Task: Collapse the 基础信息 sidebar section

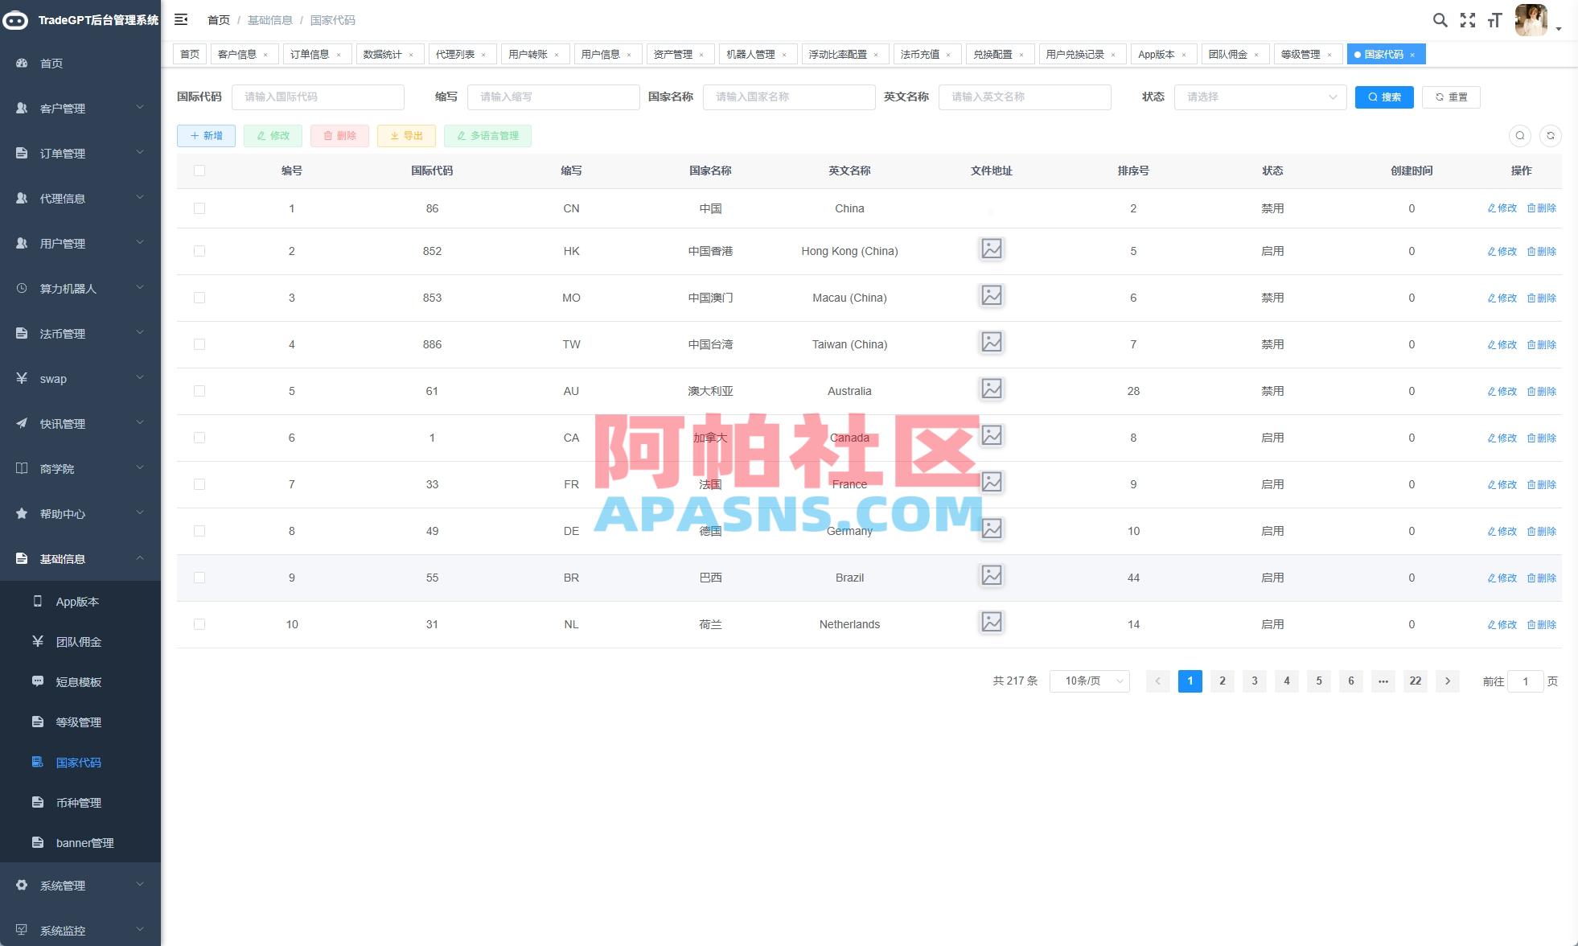Action: [79, 558]
